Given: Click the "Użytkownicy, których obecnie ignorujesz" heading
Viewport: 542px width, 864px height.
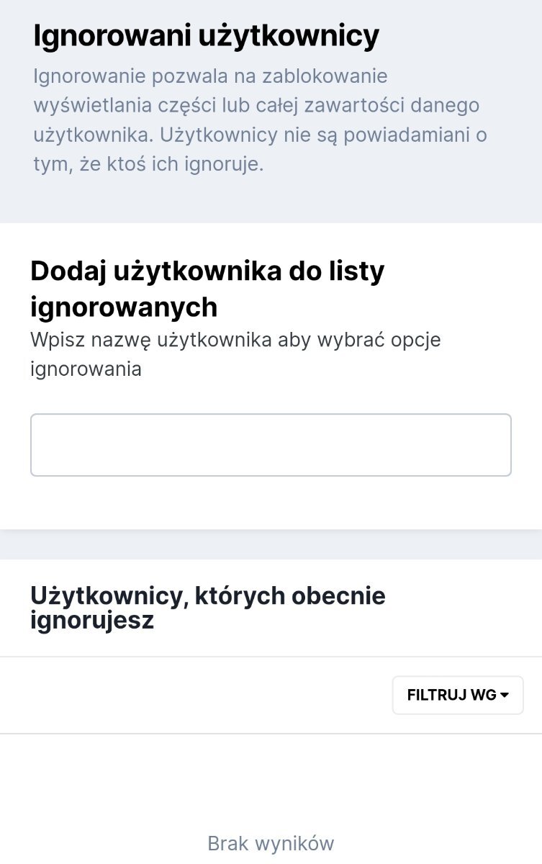Looking at the screenshot, I should 208,608.
